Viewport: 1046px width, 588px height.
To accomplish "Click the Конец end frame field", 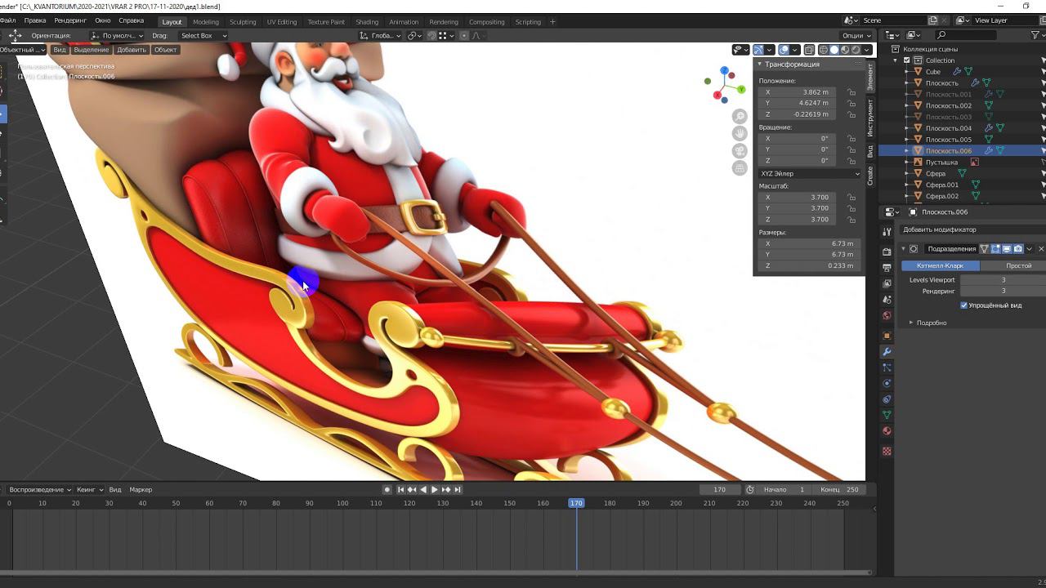I will coord(840,489).
